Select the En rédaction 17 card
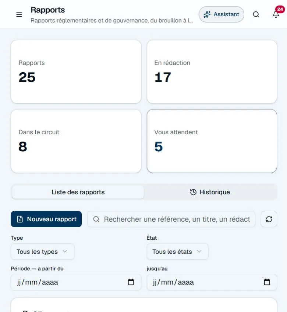Screen dimensions: 287x312 [212, 72]
